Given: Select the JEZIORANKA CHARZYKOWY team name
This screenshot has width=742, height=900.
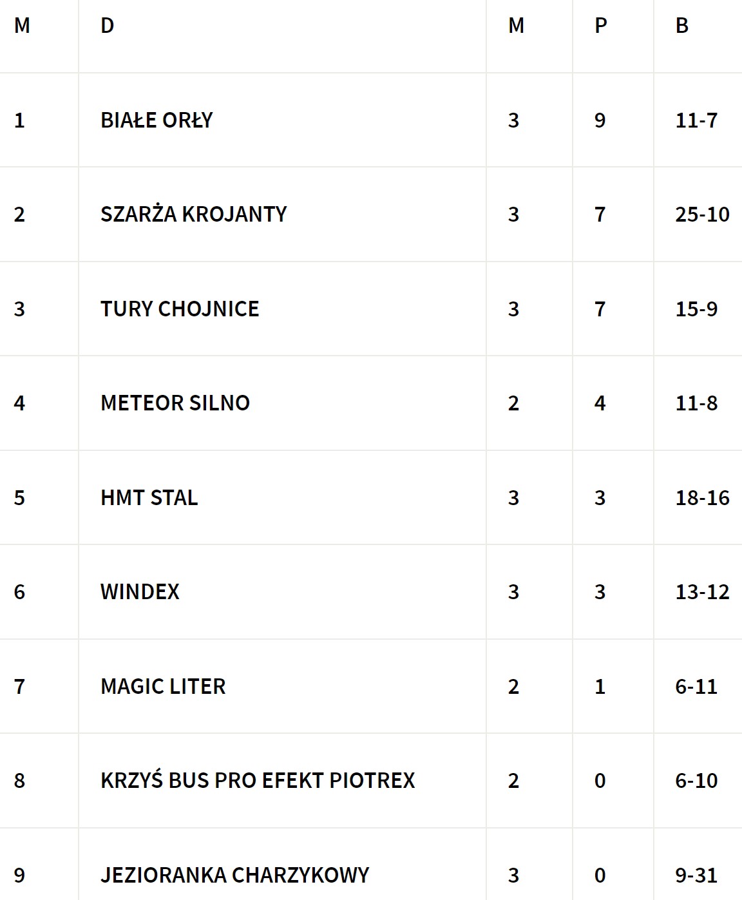Looking at the screenshot, I should [235, 876].
